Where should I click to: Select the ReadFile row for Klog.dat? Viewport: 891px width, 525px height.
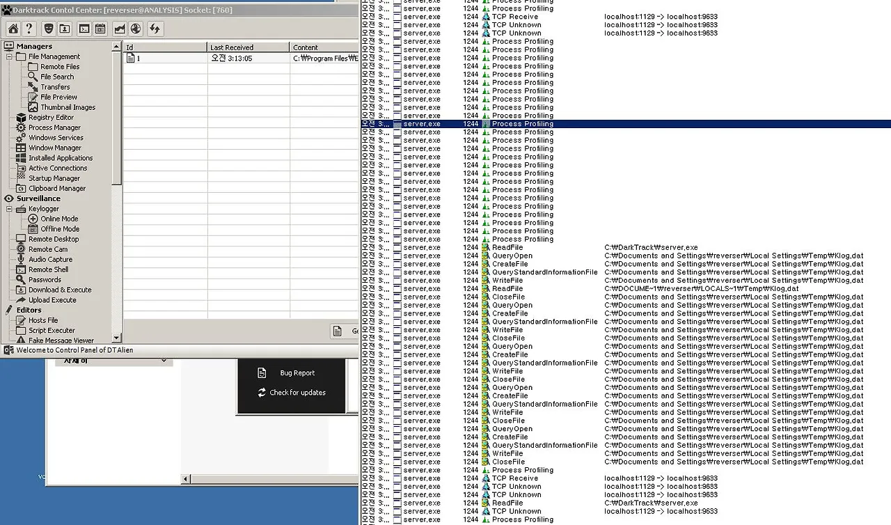[x=626, y=289]
